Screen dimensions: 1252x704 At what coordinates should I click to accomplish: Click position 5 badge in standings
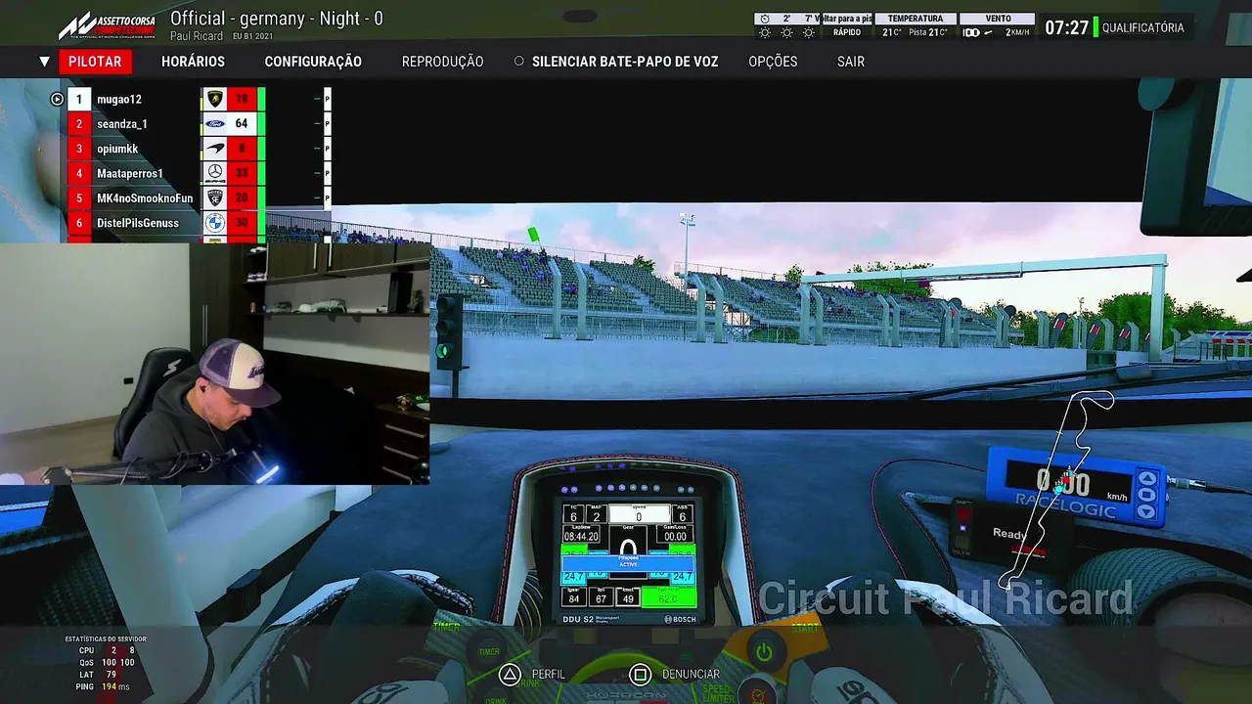click(79, 198)
